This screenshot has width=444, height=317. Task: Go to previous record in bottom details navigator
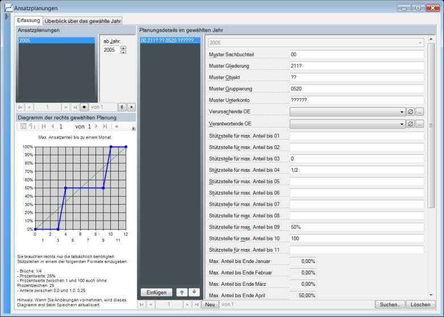(151, 305)
